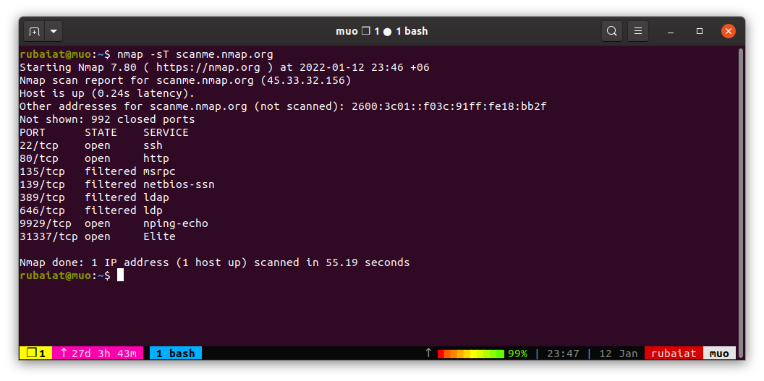Open a new terminal tab
The image size is (764, 381).
[x=34, y=32]
